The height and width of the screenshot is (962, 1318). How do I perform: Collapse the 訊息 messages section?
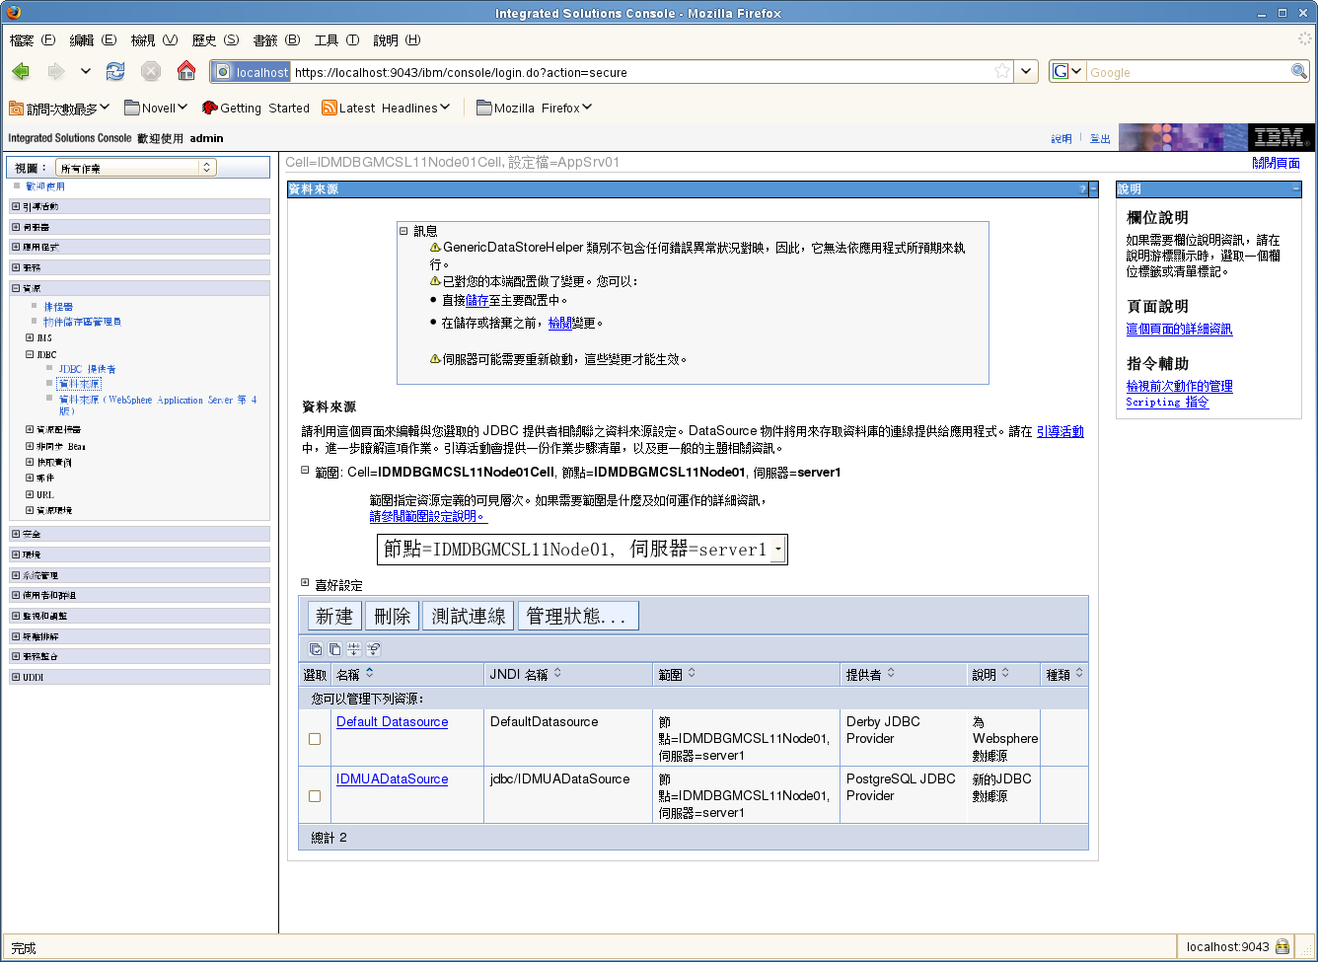coord(403,231)
